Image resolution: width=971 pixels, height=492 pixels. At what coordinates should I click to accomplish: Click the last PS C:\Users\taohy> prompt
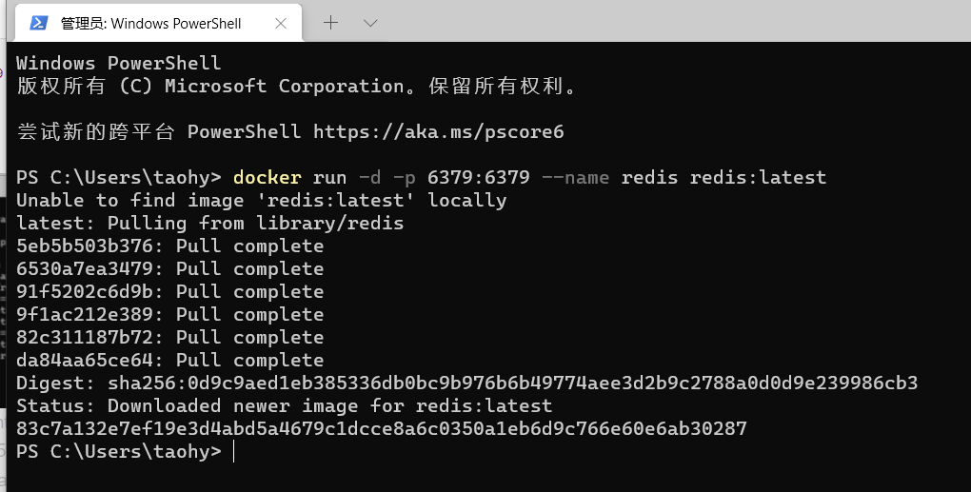119,452
